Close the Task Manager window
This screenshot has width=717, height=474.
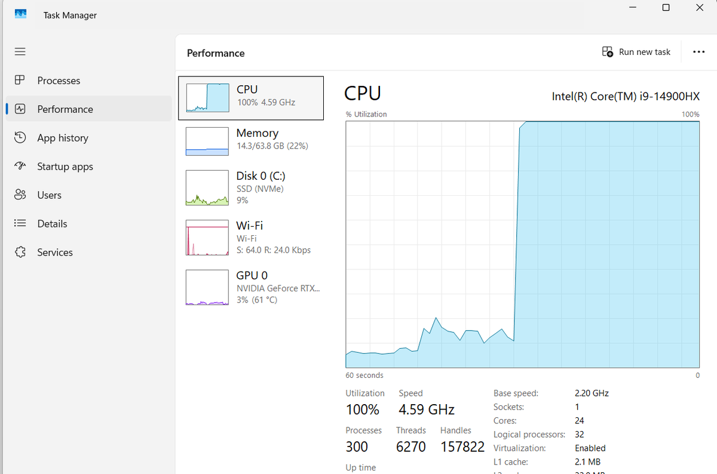[x=700, y=8]
